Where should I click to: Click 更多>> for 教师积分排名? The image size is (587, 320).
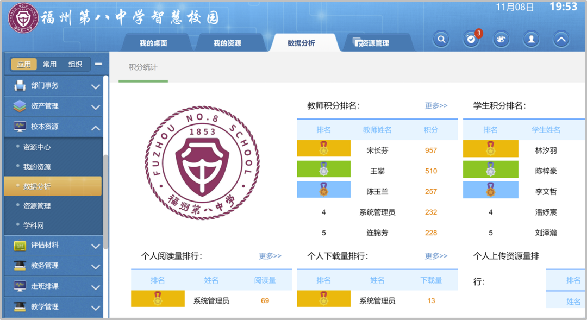click(436, 105)
